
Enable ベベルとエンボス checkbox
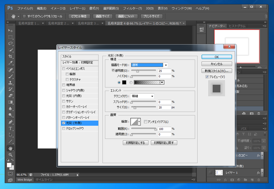coord(64,69)
